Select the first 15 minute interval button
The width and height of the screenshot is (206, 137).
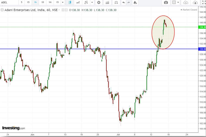click(28, 2)
